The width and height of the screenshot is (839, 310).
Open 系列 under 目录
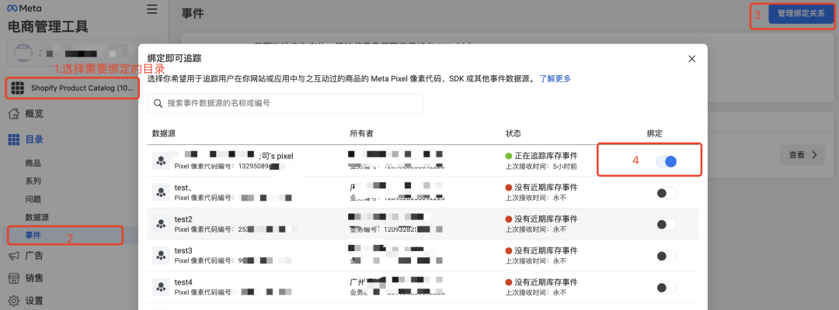[33, 181]
